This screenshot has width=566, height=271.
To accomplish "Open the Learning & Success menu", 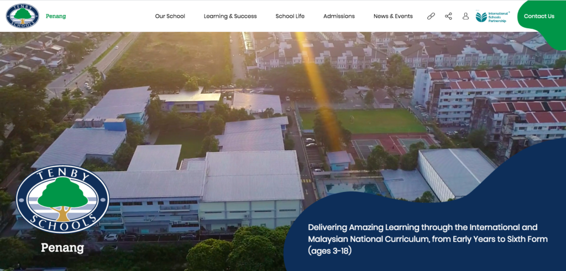I will 230,16.
